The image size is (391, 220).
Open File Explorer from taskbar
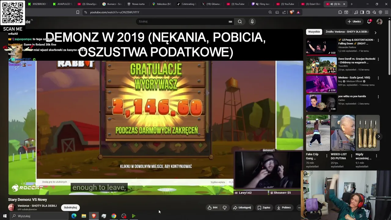coord(84,216)
